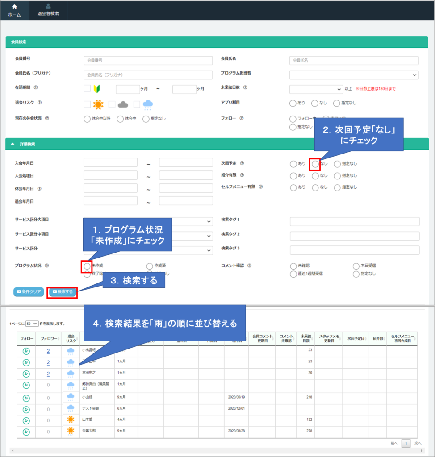Select プログラム状況 '未作成' radio button
The width and height of the screenshot is (435, 457).
coord(87,266)
